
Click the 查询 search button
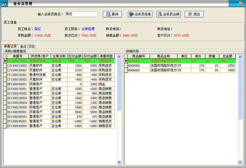pyautogui.click(x=112, y=14)
